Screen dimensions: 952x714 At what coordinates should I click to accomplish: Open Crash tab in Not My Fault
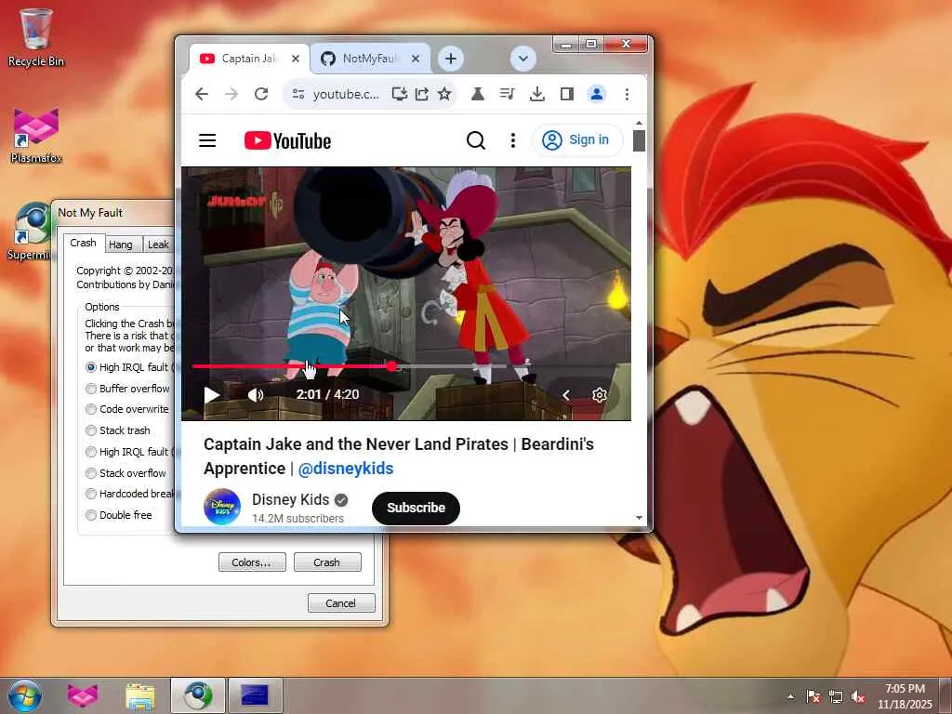(x=84, y=243)
